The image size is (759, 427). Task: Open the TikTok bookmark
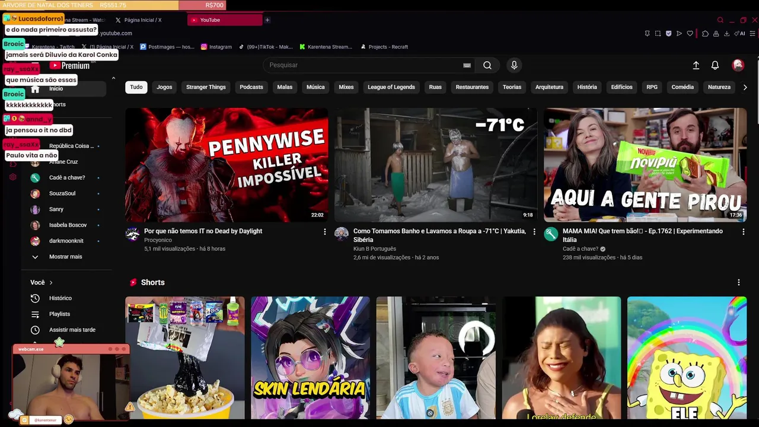(x=266, y=47)
